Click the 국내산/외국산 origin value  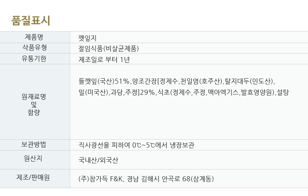tap(98, 160)
